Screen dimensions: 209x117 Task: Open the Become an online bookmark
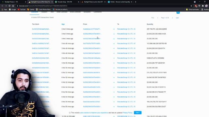60,9
